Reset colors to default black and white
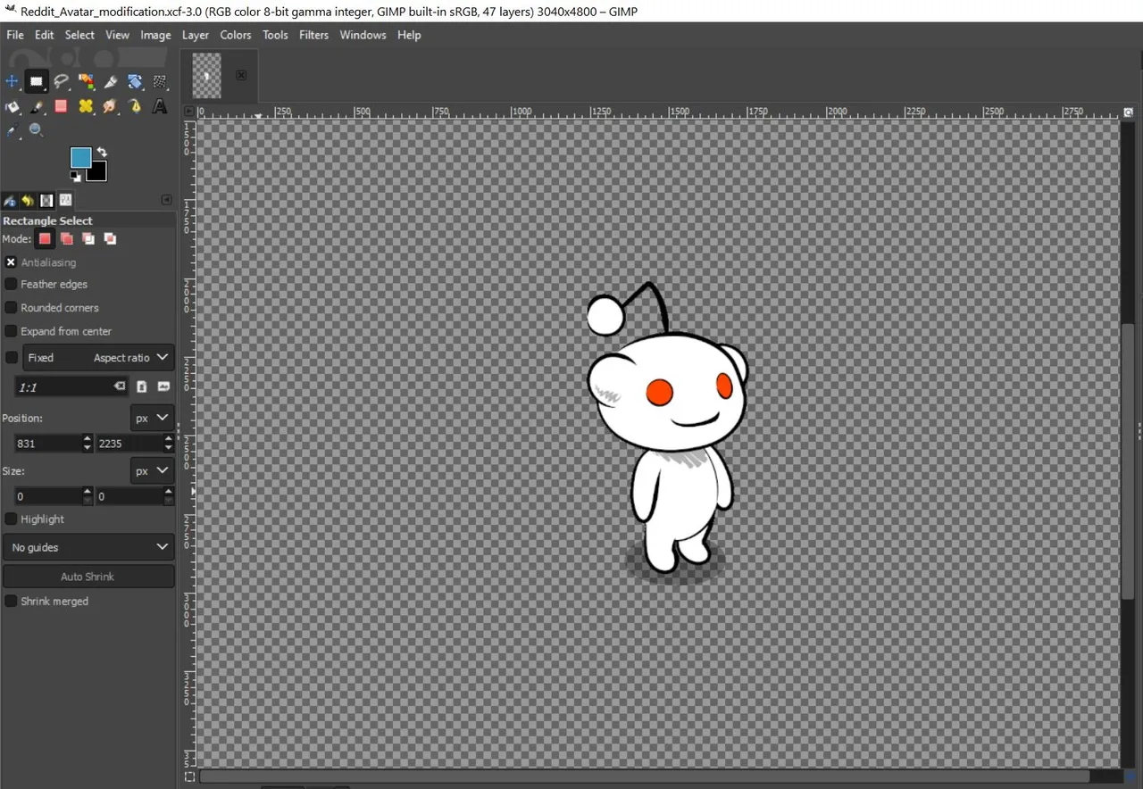 pyautogui.click(x=75, y=177)
